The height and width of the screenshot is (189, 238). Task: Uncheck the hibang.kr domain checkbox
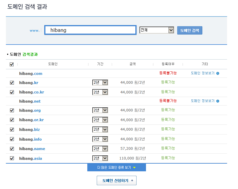12,83
